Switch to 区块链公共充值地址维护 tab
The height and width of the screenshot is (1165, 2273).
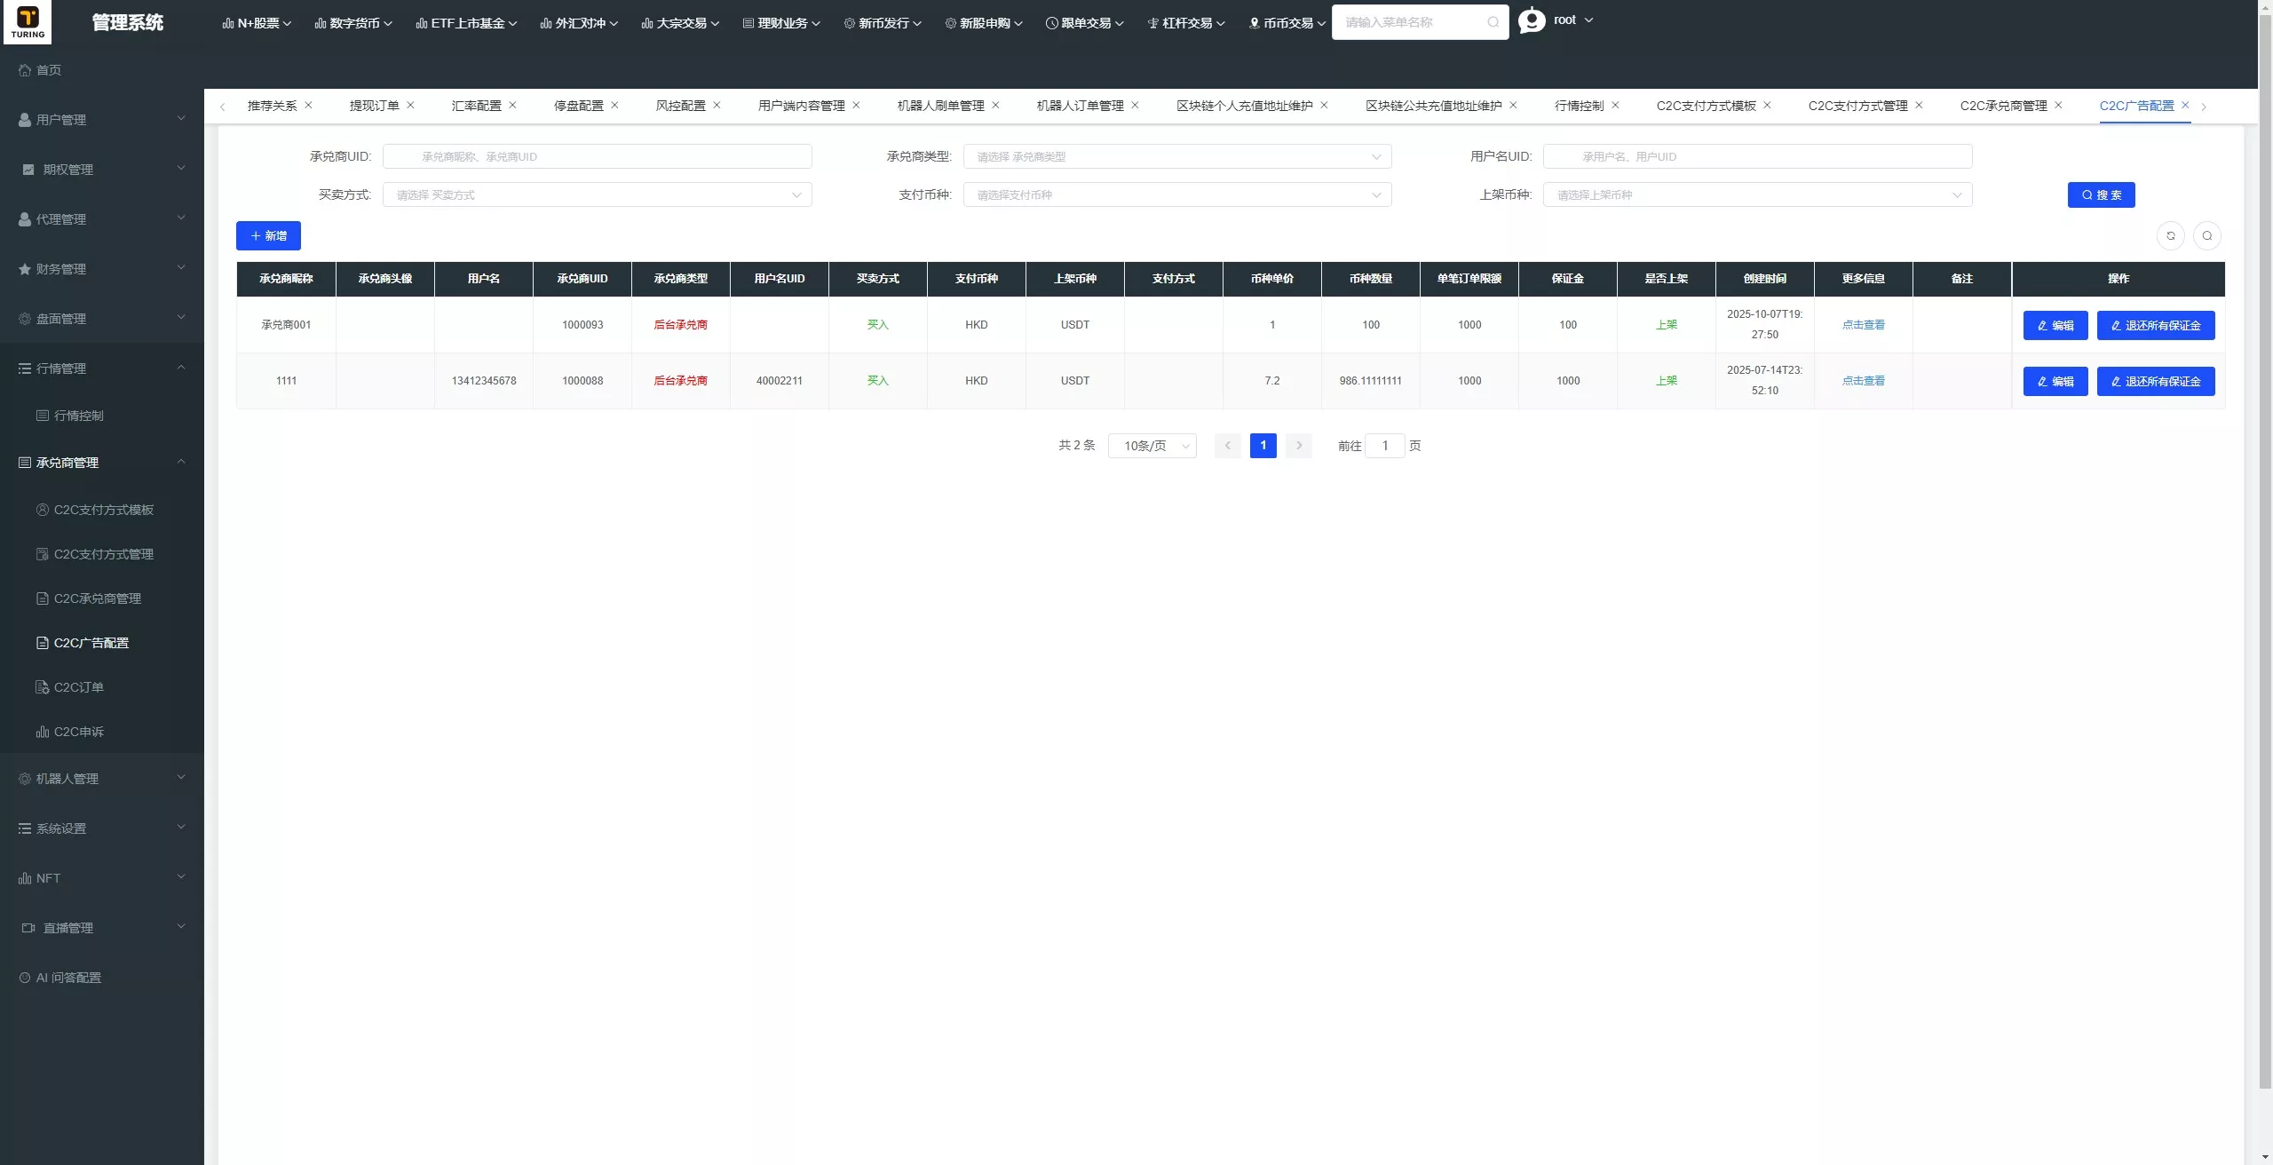[x=1433, y=106]
